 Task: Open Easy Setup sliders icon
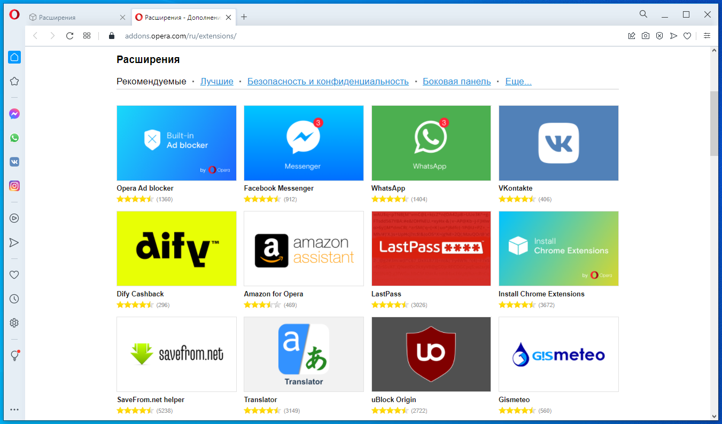[707, 36]
